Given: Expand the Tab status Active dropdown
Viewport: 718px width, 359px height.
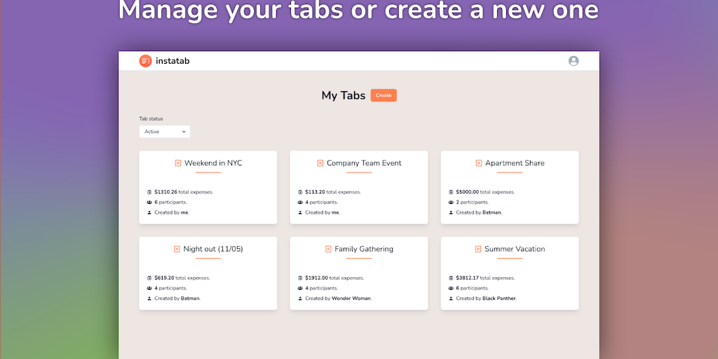Looking at the screenshot, I should click(165, 132).
